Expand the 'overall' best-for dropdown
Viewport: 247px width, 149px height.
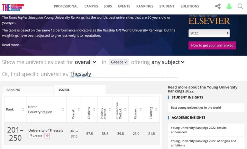pyautogui.click(x=86, y=62)
